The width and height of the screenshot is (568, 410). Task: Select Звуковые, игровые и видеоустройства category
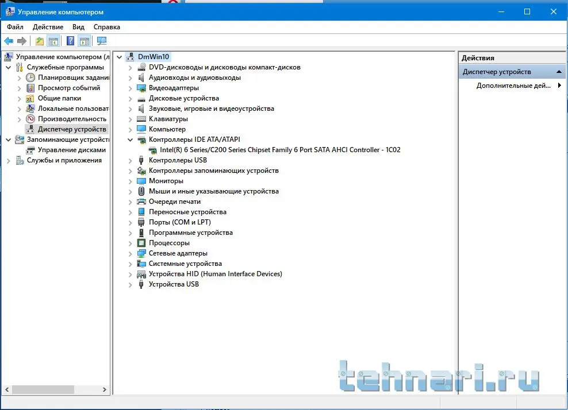click(x=211, y=109)
